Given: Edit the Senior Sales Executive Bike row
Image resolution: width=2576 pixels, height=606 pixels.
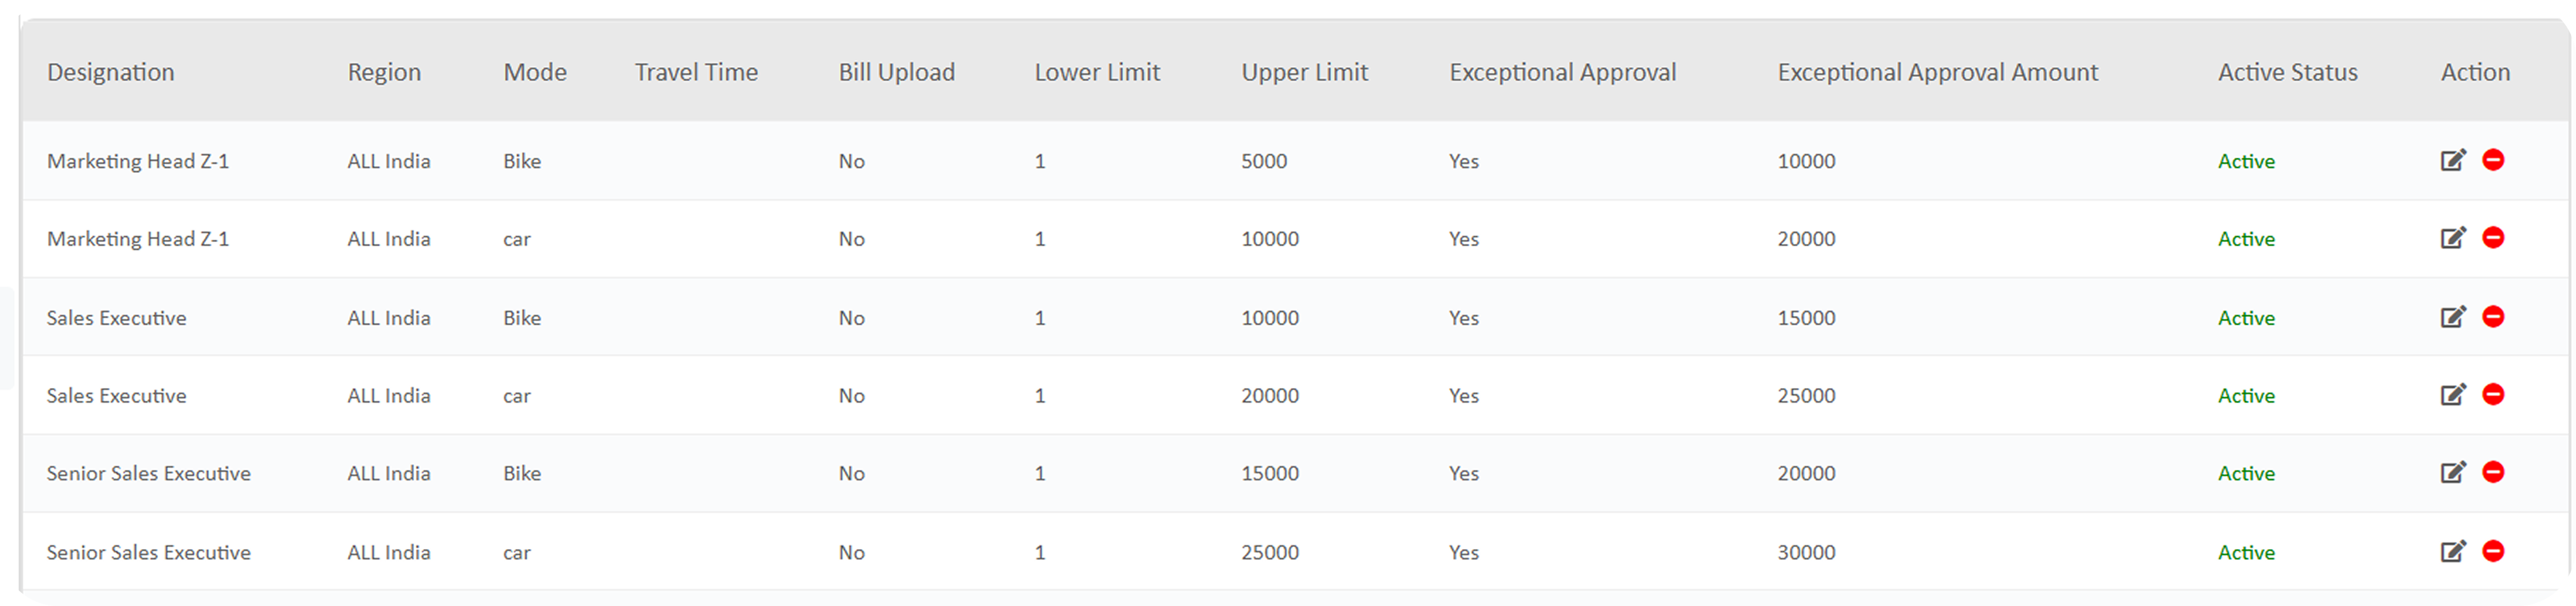Looking at the screenshot, I should (2453, 472).
